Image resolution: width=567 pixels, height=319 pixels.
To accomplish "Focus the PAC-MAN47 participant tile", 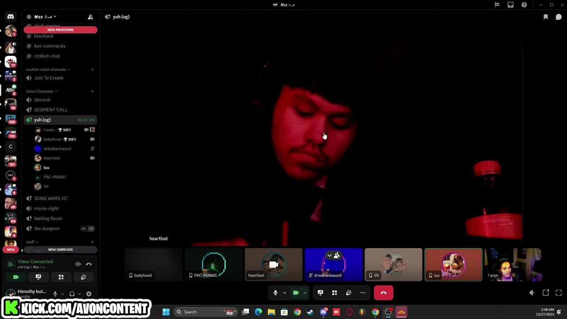I will [x=214, y=265].
